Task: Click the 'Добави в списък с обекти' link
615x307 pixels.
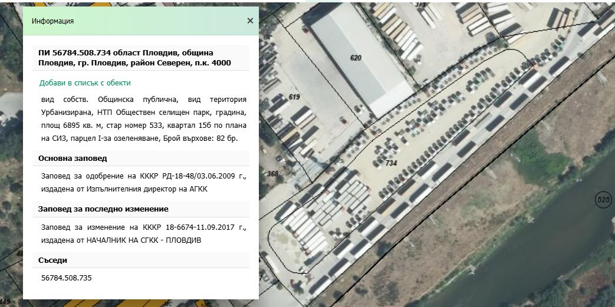Action: [x=85, y=83]
